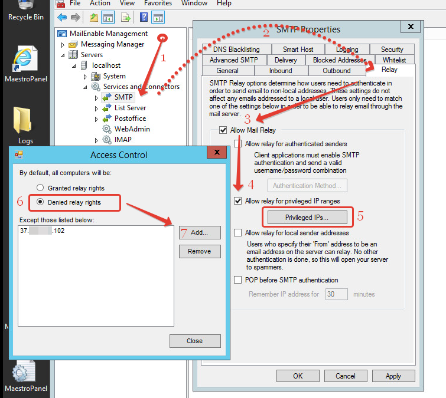Click the SMTP connector arrows icon
The image size is (446, 398).
tap(107, 97)
